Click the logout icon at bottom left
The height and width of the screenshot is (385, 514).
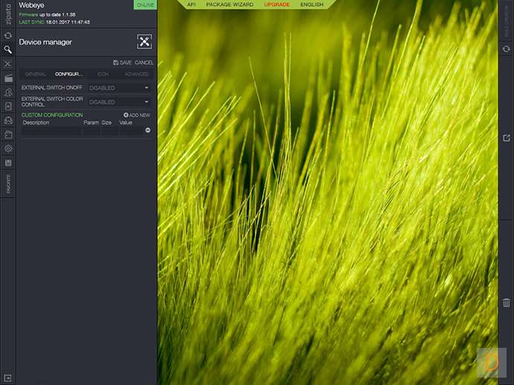tap(7, 378)
